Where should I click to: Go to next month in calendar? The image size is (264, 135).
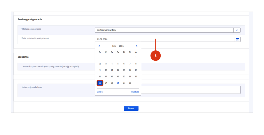(137, 46)
